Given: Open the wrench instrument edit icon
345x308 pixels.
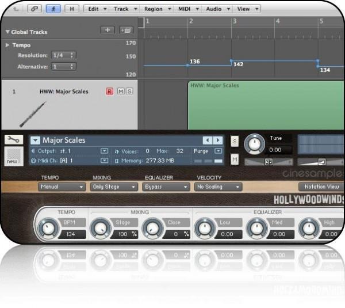Looking at the screenshot, I should 14,139.
